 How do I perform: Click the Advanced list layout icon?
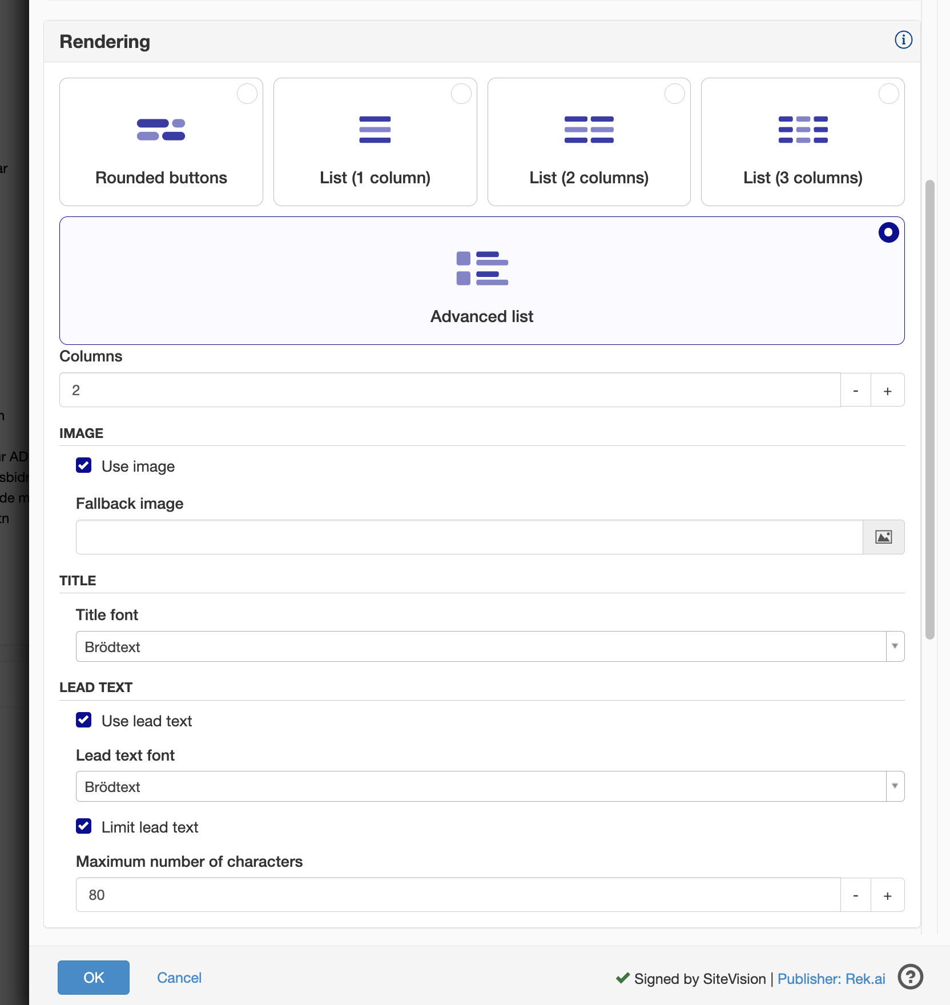click(482, 268)
